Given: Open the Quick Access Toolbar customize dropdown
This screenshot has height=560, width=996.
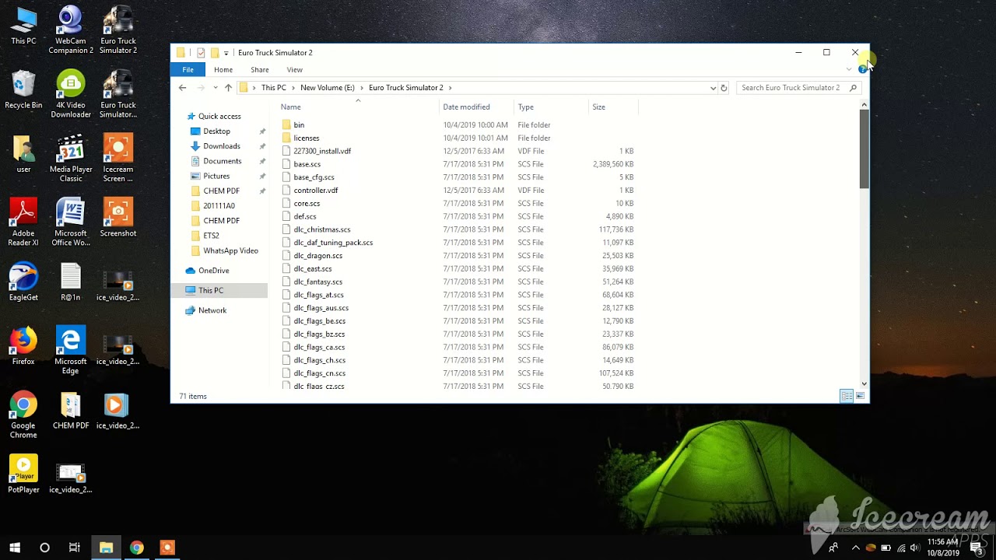Looking at the screenshot, I should (226, 53).
